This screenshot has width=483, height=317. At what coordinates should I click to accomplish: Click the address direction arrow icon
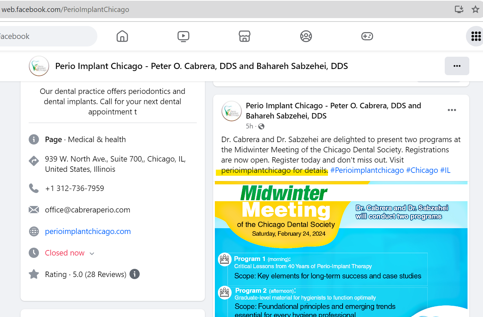[x=34, y=161]
